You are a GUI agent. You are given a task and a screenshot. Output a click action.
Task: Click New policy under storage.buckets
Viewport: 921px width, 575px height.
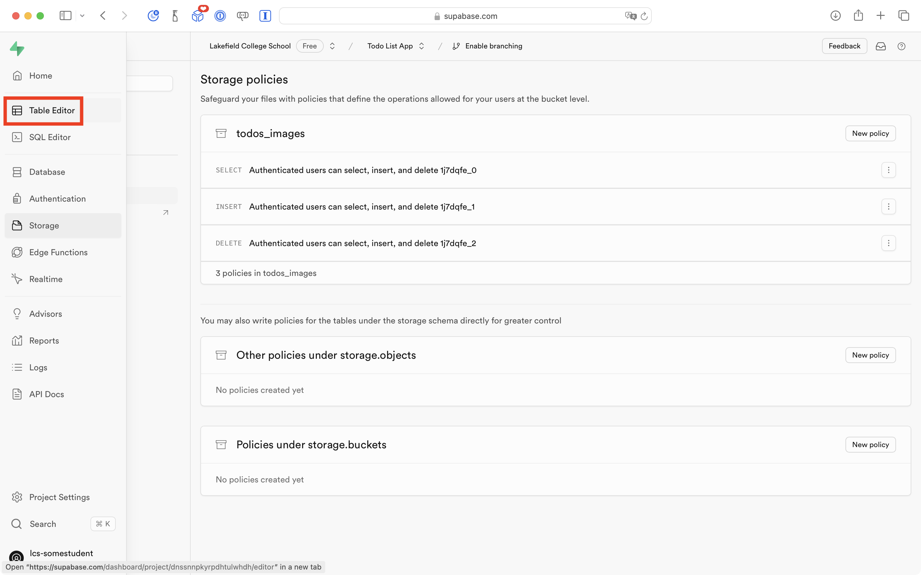point(870,445)
